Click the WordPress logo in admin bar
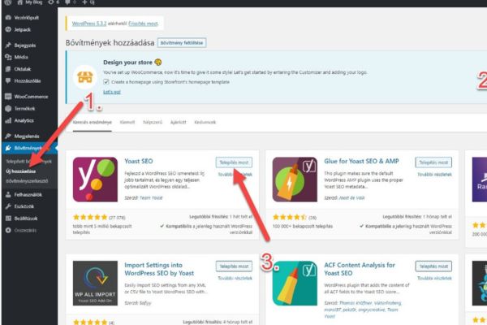Image resolution: width=487 pixels, height=325 pixels. point(8,2)
